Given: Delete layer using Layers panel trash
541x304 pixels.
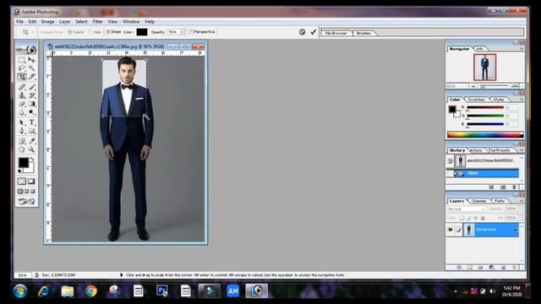Looking at the screenshot, I should [x=514, y=267].
